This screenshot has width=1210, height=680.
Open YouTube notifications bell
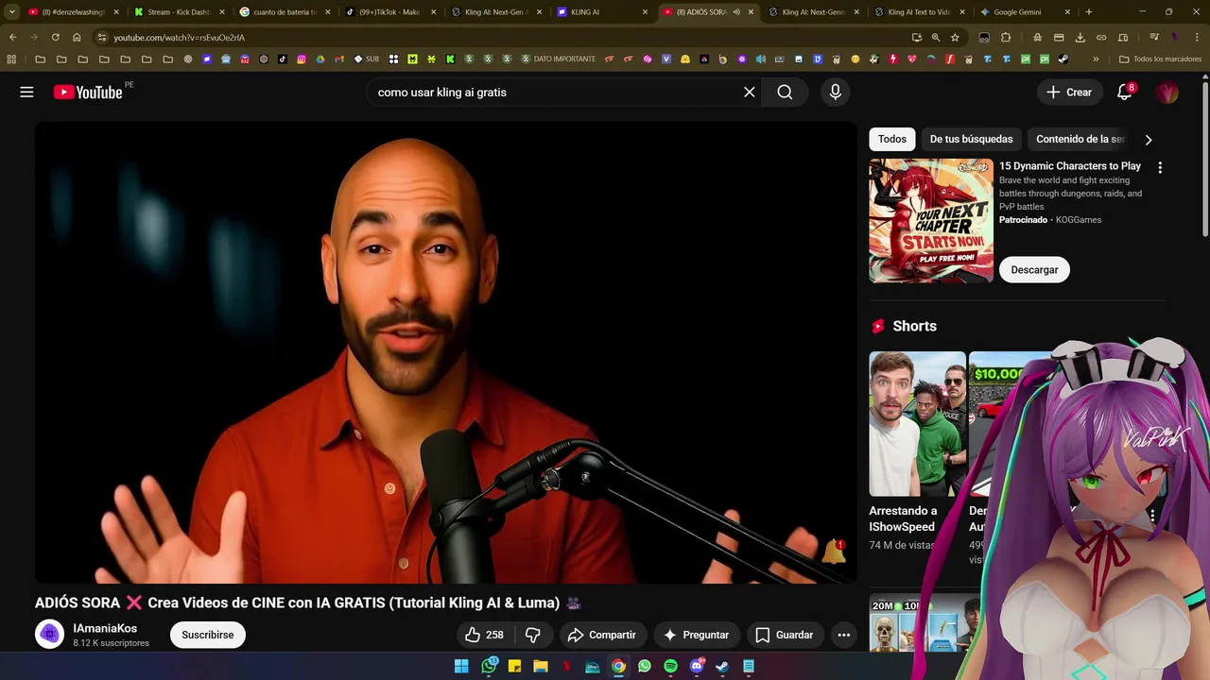pos(1124,92)
